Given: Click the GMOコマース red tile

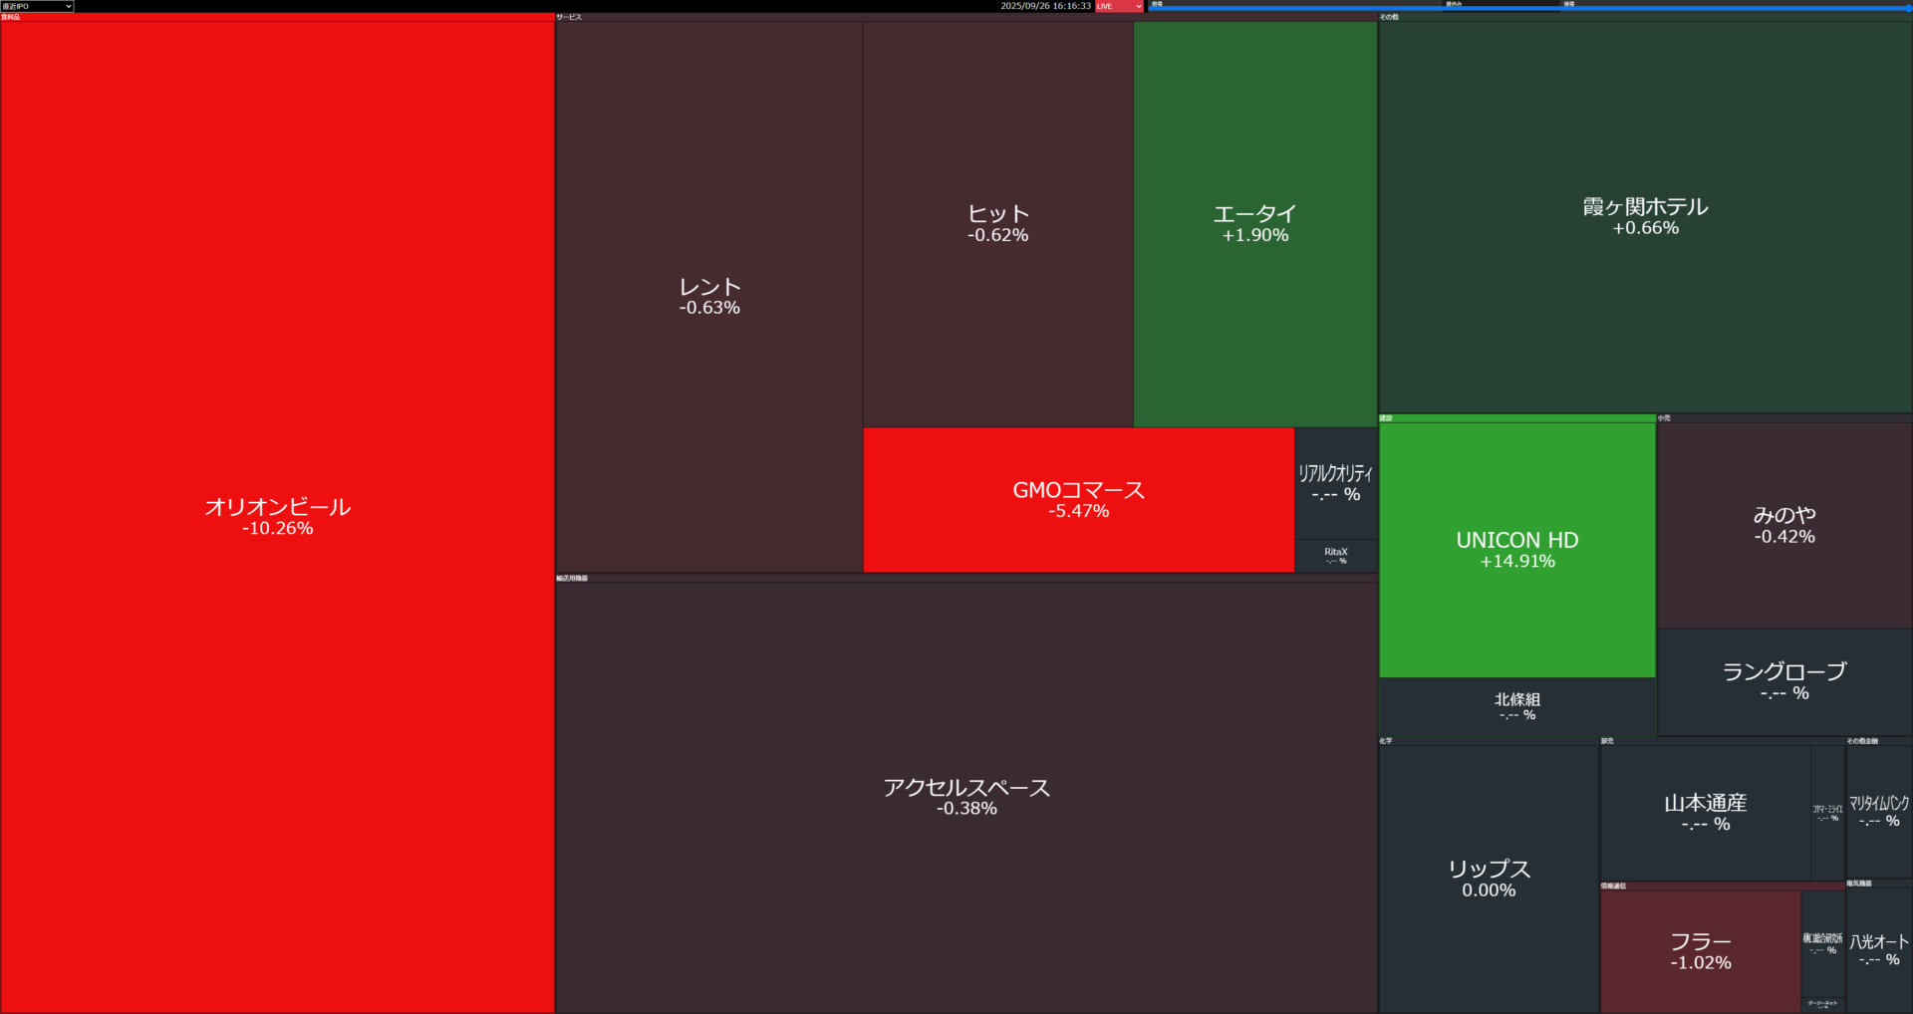Looking at the screenshot, I should [x=1078, y=499].
